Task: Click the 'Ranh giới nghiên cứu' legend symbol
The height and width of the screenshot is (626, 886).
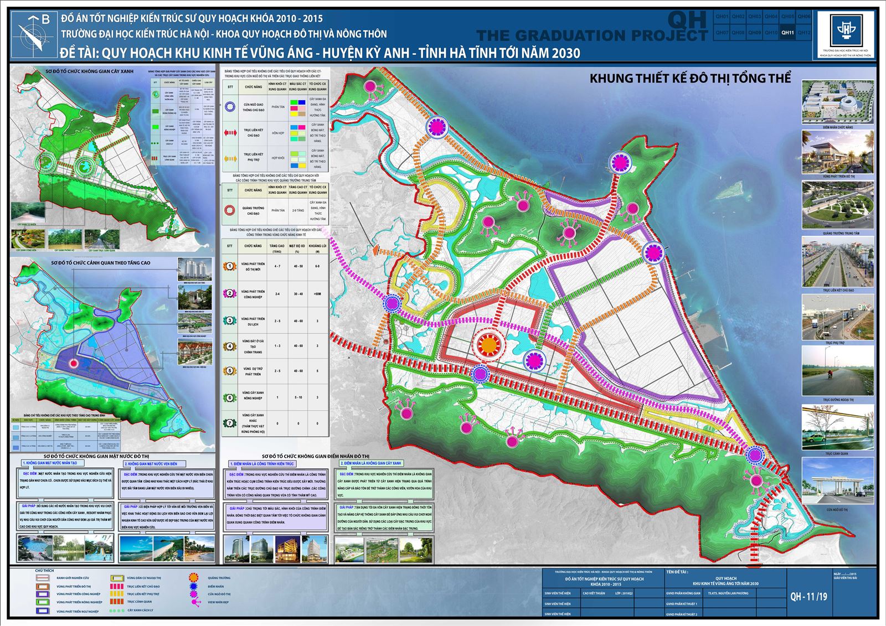Action: tap(43, 578)
